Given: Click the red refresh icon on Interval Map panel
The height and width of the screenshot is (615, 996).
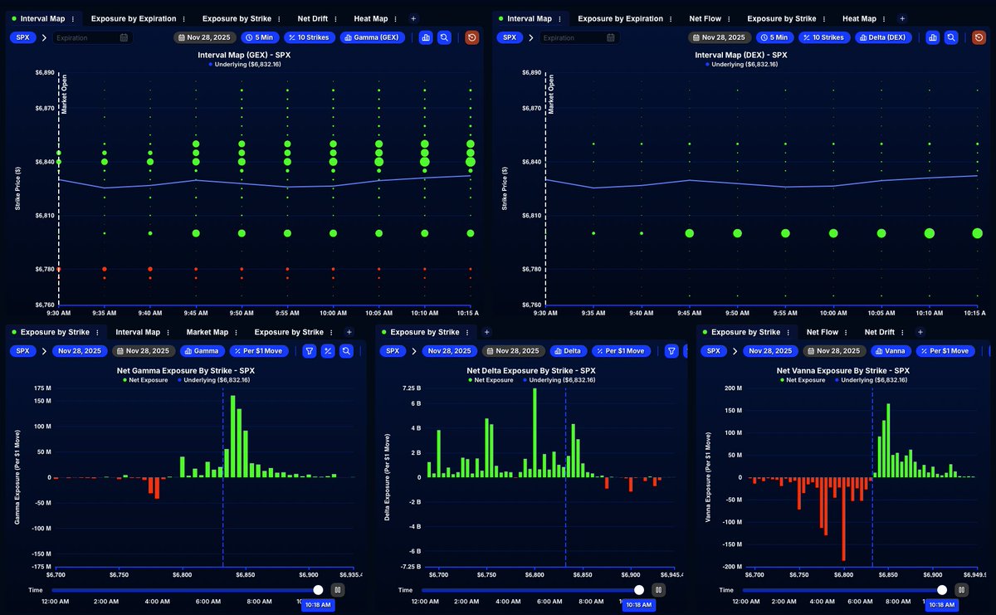Looking at the screenshot, I should [x=471, y=37].
